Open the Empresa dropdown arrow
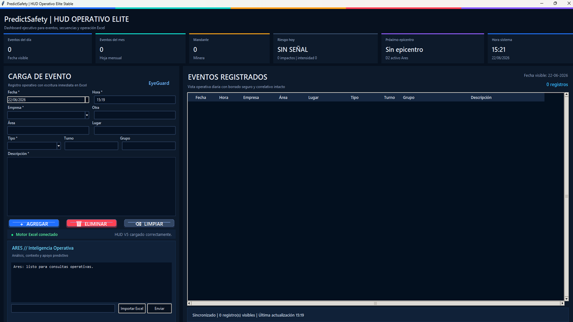This screenshot has width=573, height=322. [x=86, y=115]
